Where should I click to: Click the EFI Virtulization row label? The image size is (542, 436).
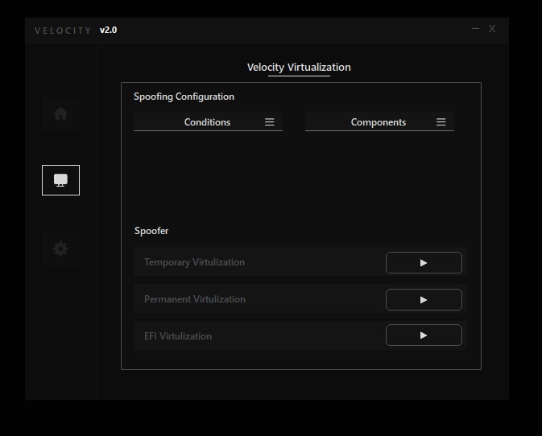click(x=178, y=336)
